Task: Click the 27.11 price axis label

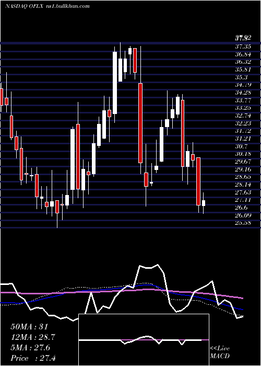Action: [243, 200]
